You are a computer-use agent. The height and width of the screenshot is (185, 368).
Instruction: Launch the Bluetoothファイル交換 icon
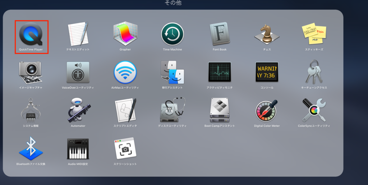(31, 148)
